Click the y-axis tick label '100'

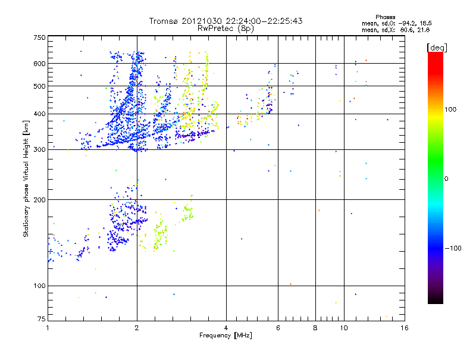pyautogui.click(x=39, y=286)
